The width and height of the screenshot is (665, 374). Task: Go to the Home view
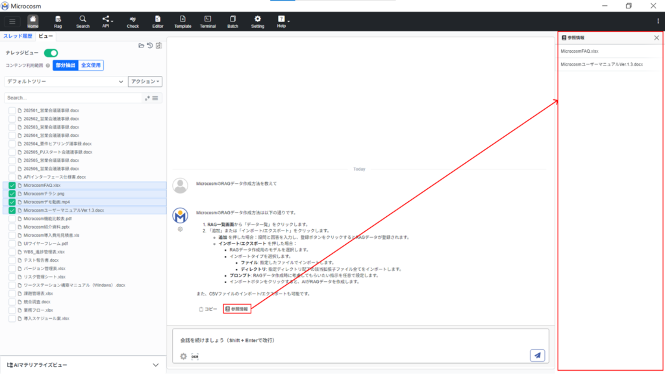(x=32, y=21)
